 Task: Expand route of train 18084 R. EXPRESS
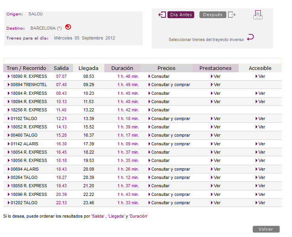[27, 93]
